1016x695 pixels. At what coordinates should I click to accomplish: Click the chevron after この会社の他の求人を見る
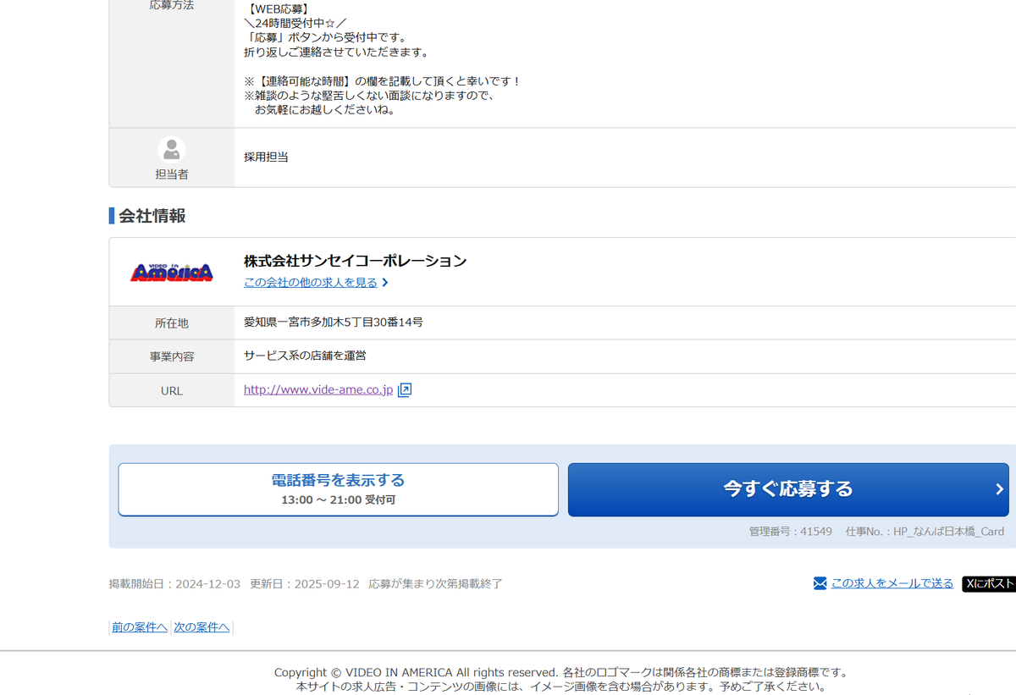pos(385,283)
